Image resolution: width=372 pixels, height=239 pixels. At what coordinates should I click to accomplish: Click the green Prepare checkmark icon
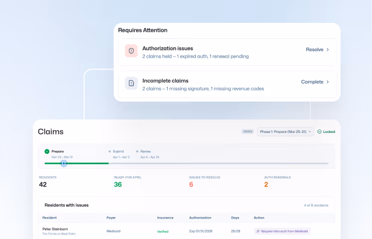click(47, 151)
